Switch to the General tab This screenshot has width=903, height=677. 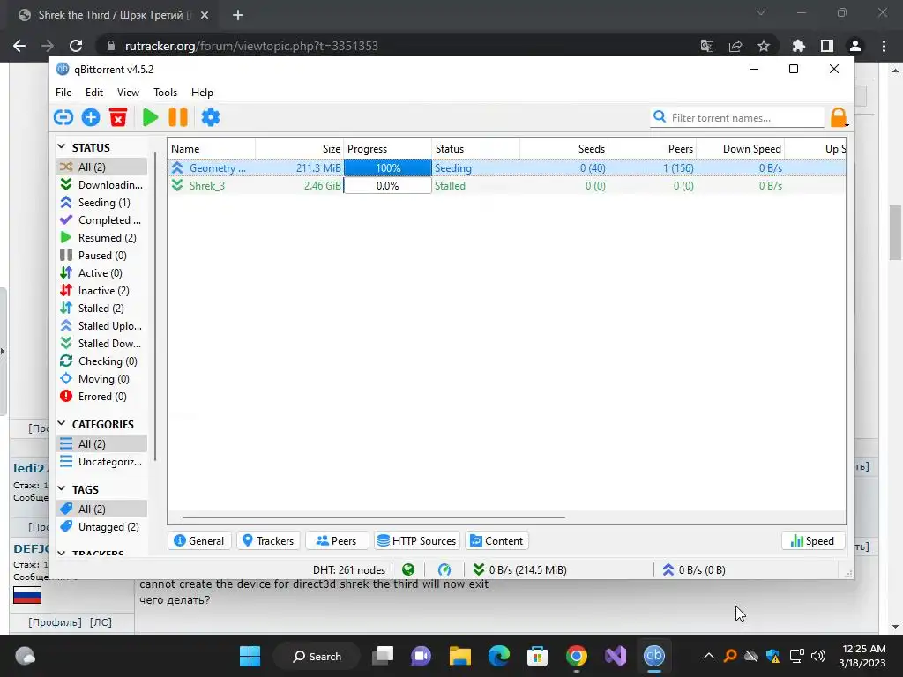coord(199,541)
